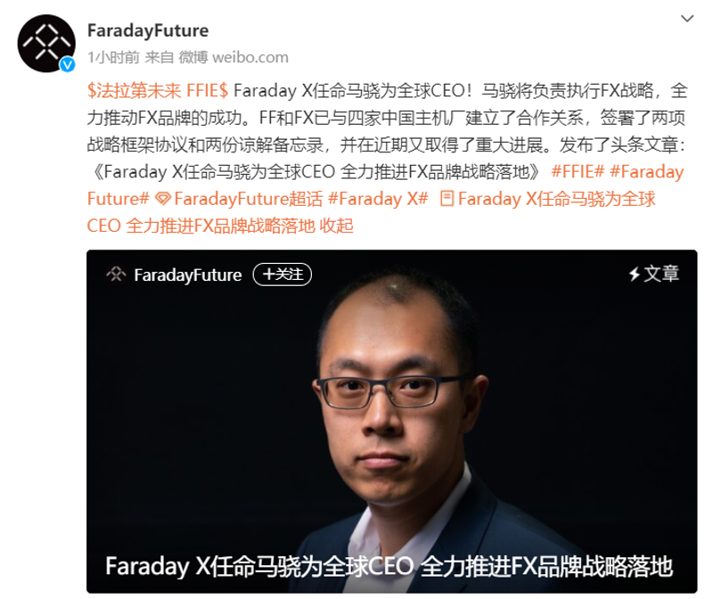Click the diamond super-topic icon
The width and height of the screenshot is (713, 599).
pos(163,199)
